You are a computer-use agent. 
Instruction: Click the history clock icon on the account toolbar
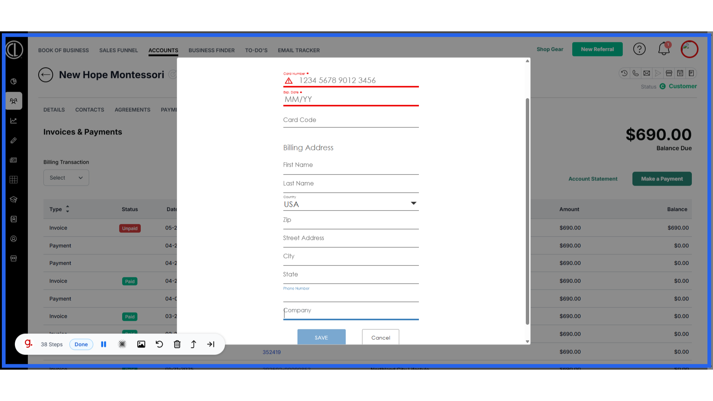624,73
